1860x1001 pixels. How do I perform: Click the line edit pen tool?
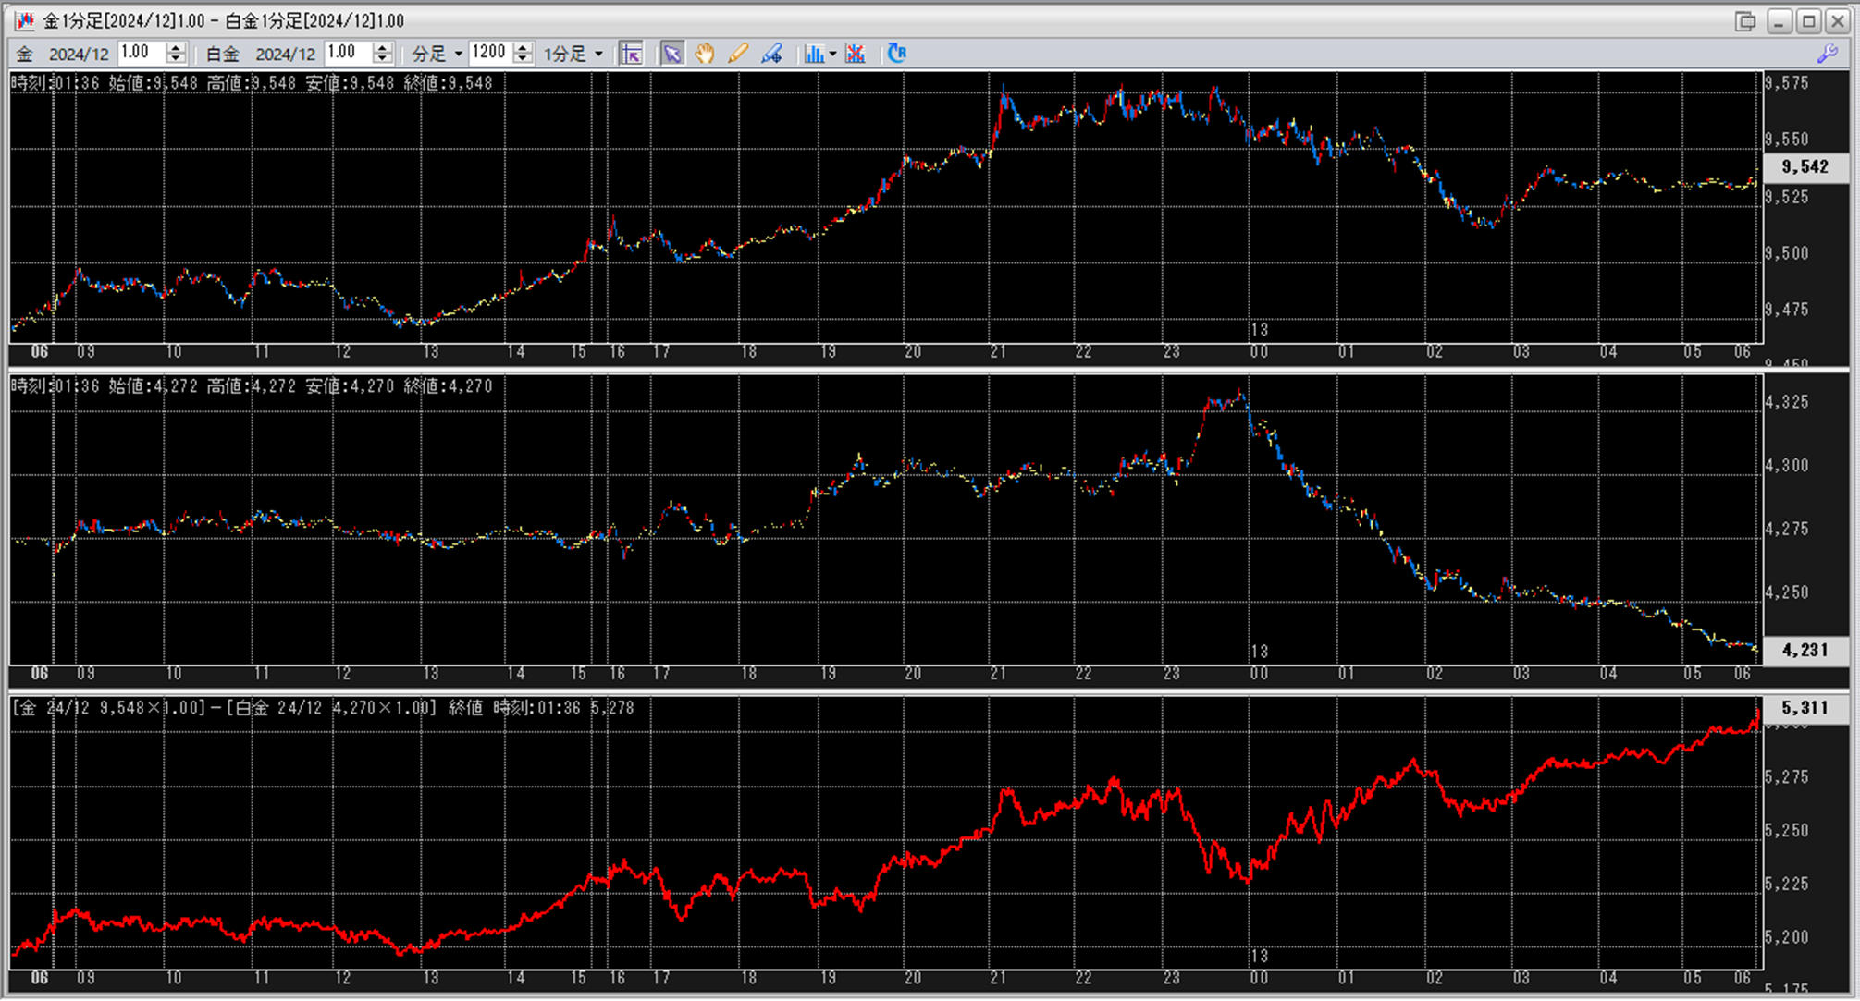771,54
